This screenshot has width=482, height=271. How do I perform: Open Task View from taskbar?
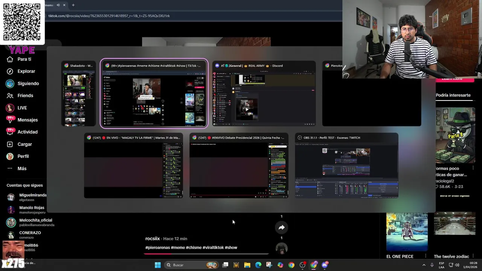point(225,265)
